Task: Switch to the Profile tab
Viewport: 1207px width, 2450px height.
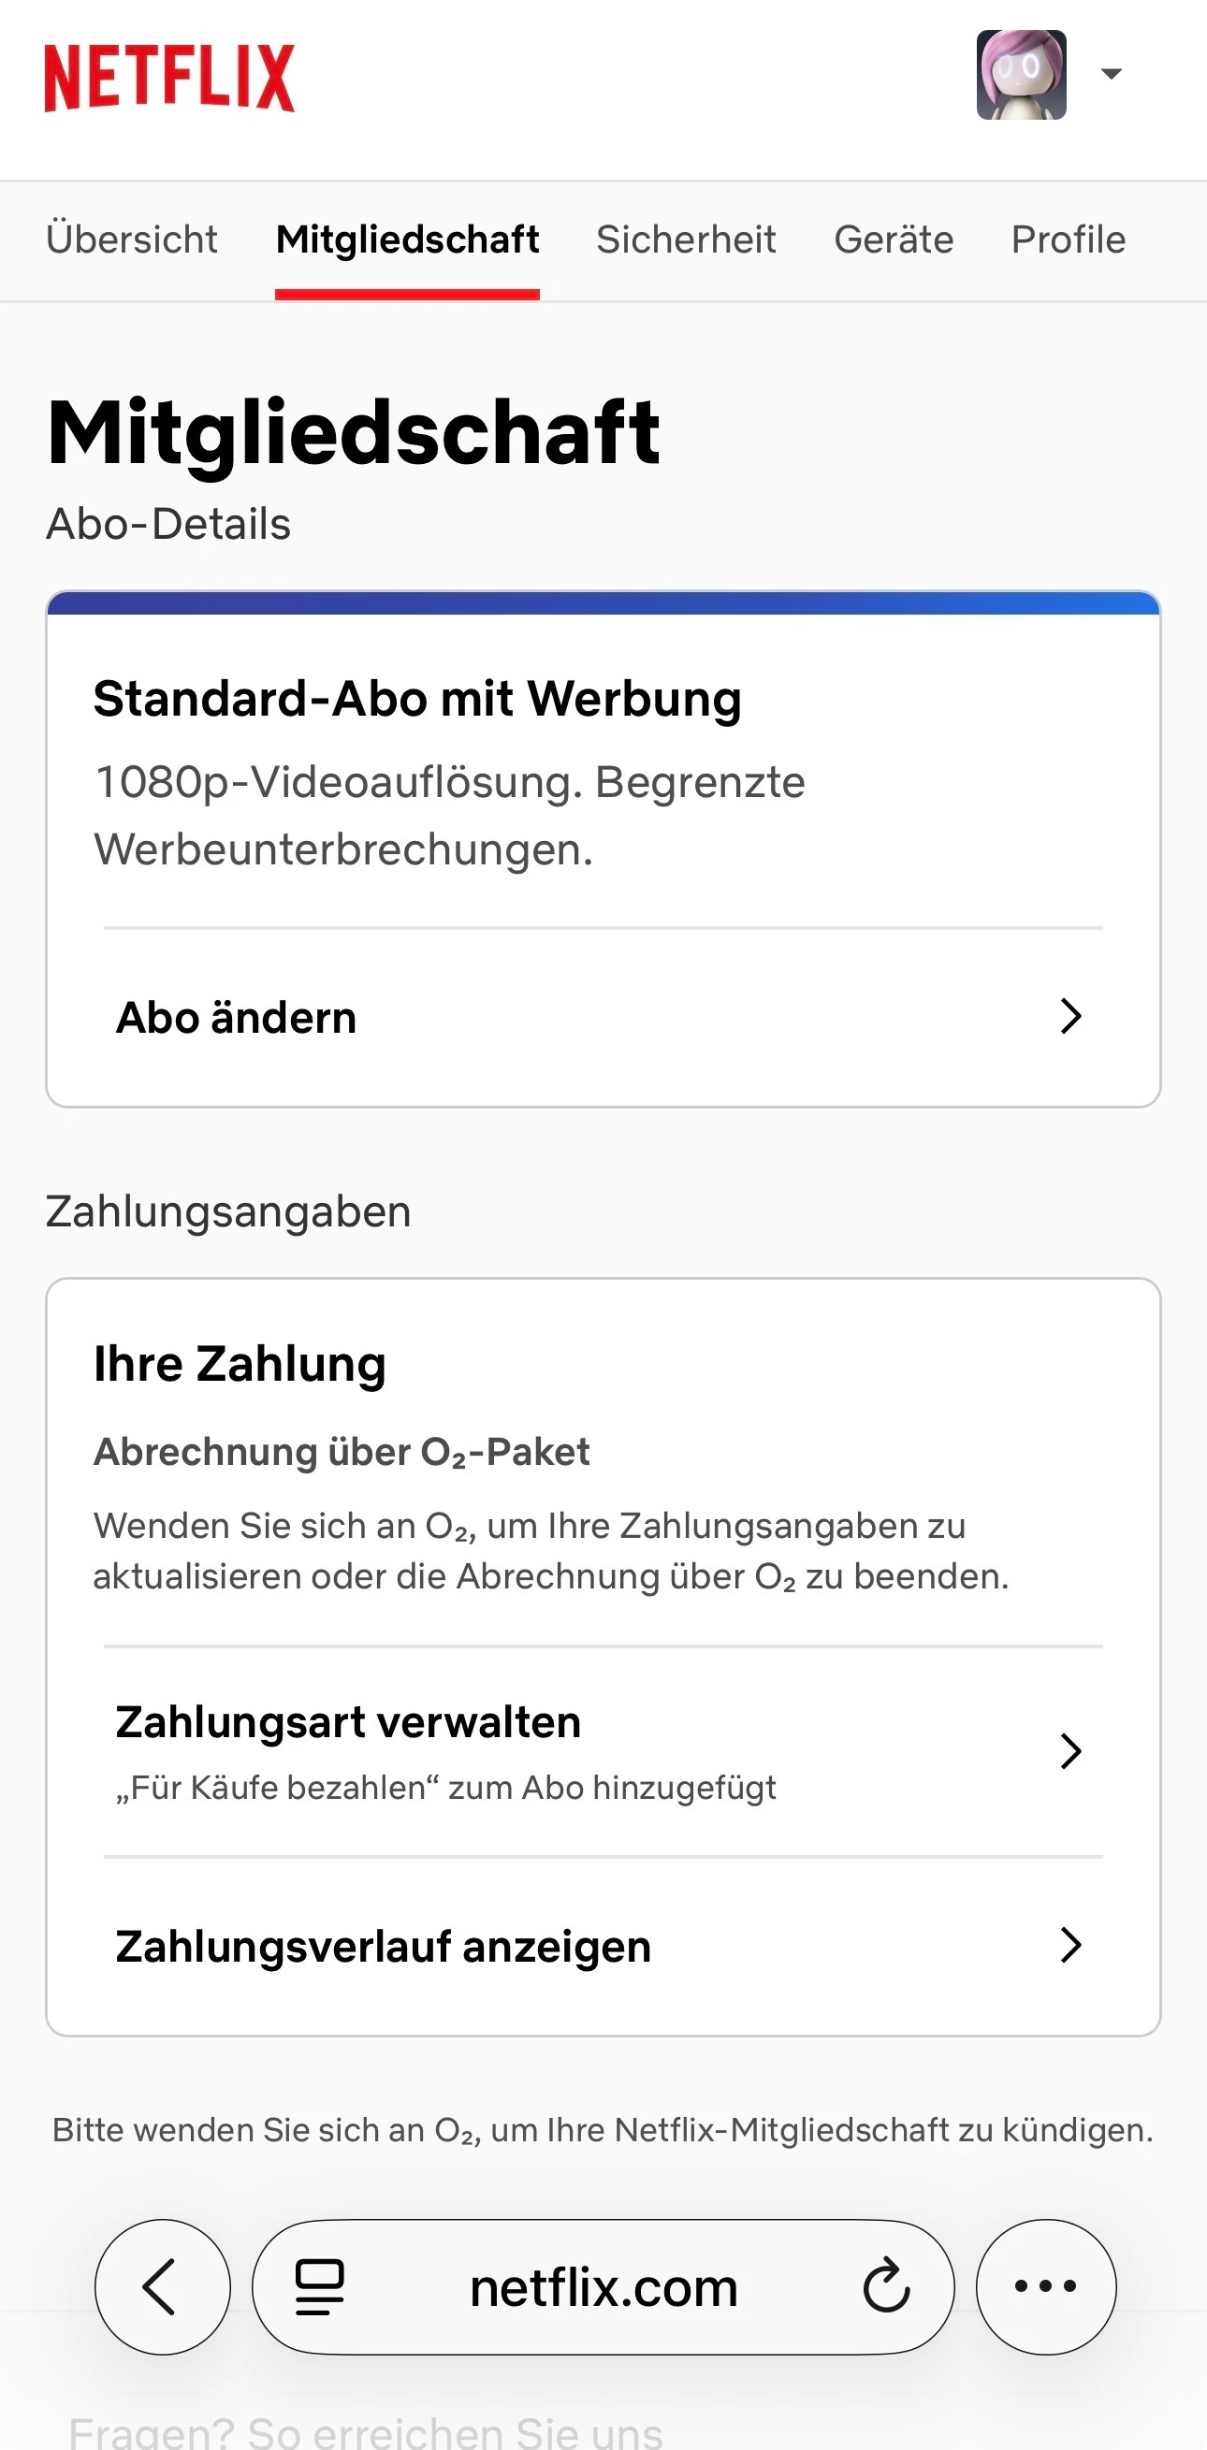Action: click(x=1069, y=239)
